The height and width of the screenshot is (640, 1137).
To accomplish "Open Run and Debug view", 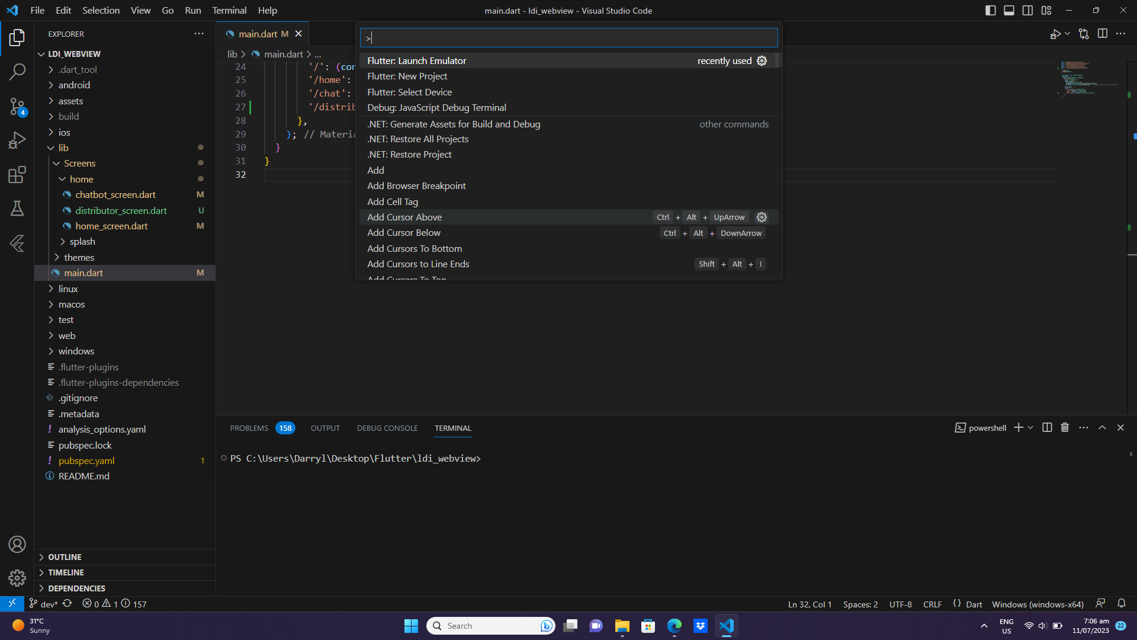I will 17,140.
